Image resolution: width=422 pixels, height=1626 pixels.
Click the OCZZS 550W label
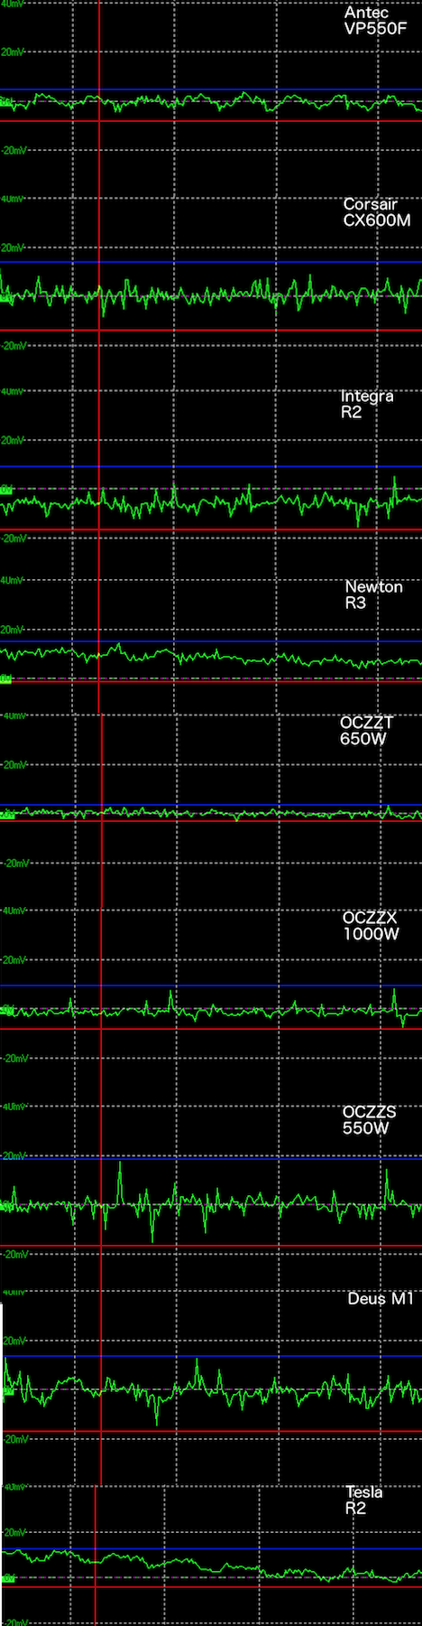pyautogui.click(x=369, y=1120)
